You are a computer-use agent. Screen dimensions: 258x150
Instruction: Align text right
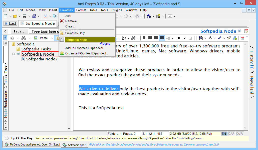[x=156, y=38]
